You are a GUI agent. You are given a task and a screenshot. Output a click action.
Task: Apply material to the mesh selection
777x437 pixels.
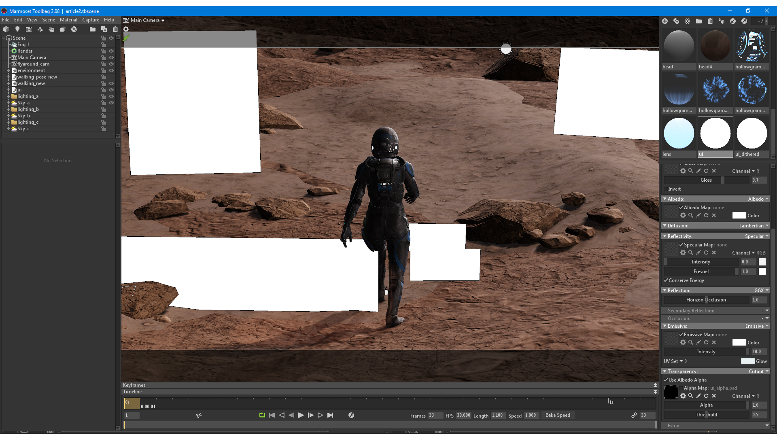[x=722, y=21]
